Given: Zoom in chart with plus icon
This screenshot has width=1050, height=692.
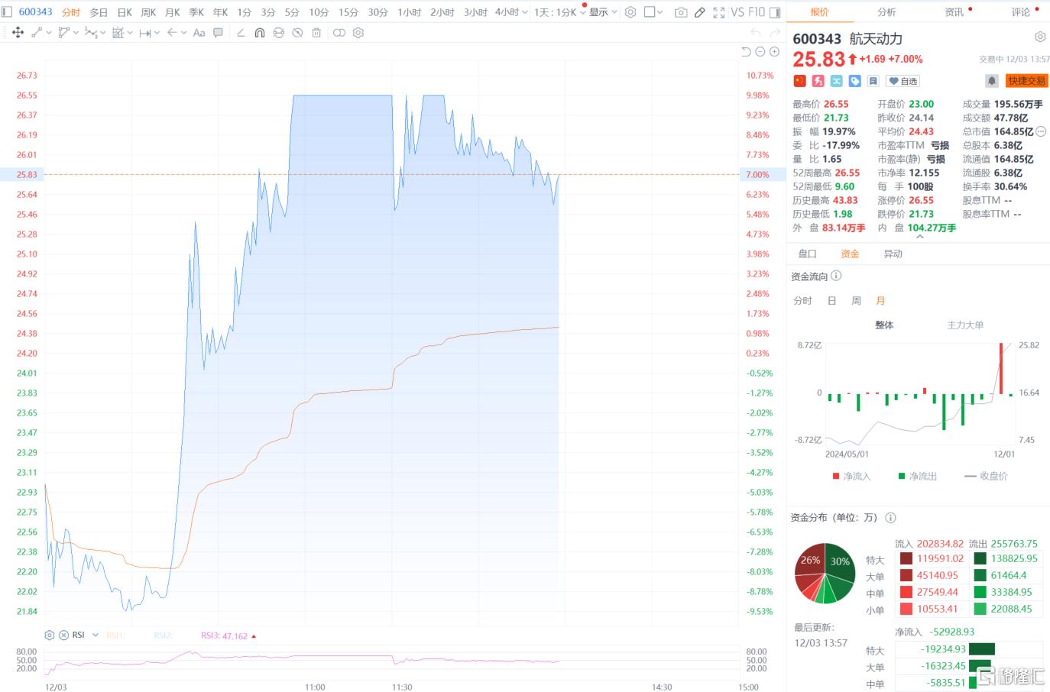Looking at the screenshot, I should [x=774, y=52].
